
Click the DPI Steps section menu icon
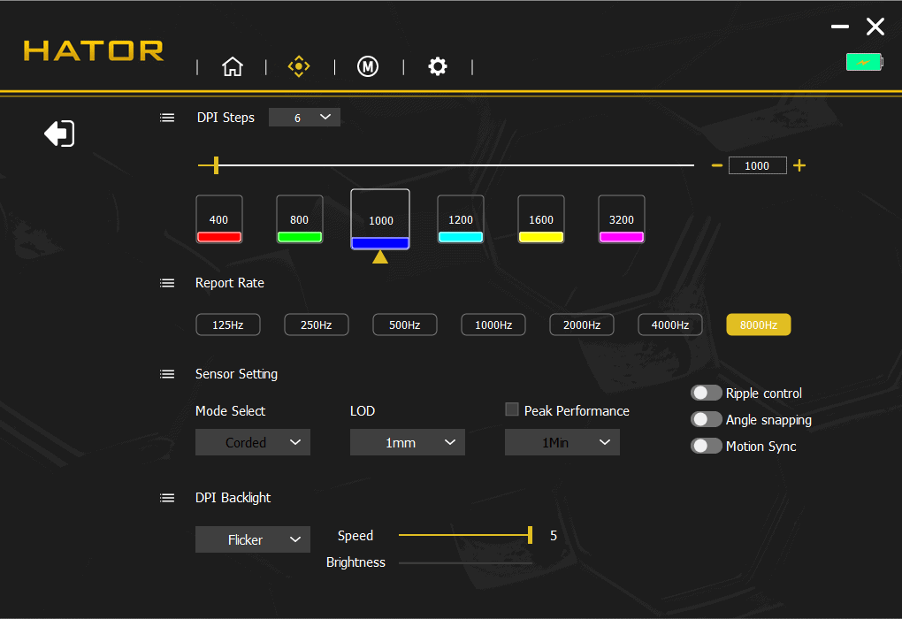tap(167, 118)
